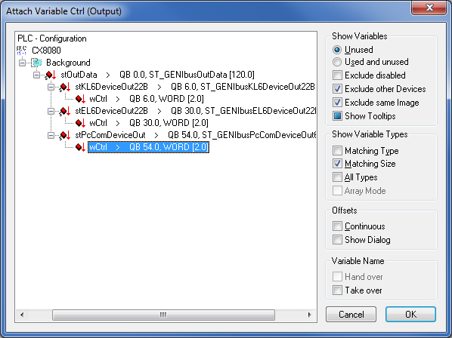
Task: Select the Unused radio button
Action: point(336,50)
